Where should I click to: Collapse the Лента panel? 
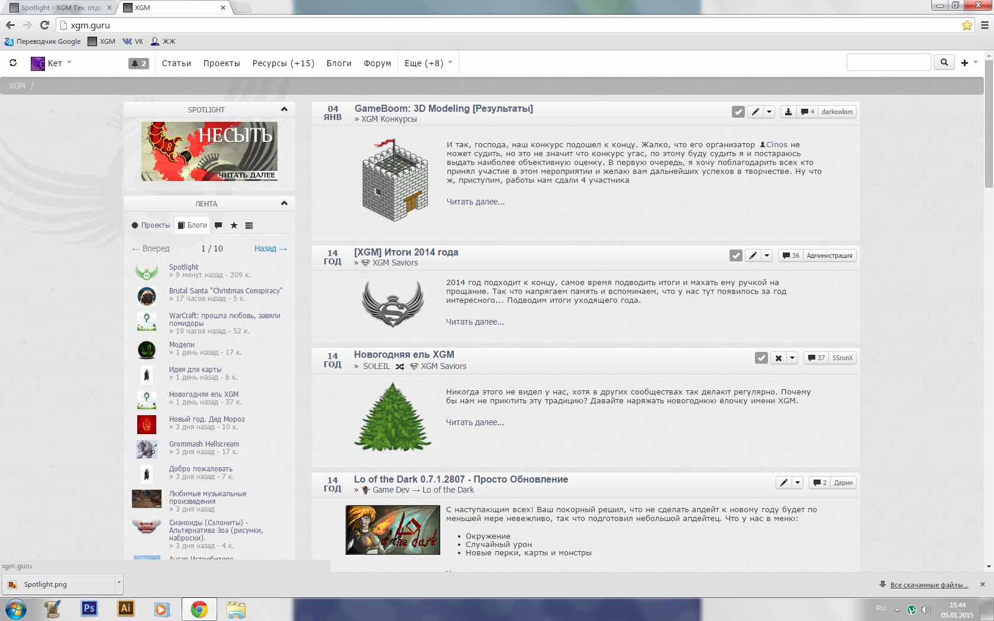tap(284, 203)
